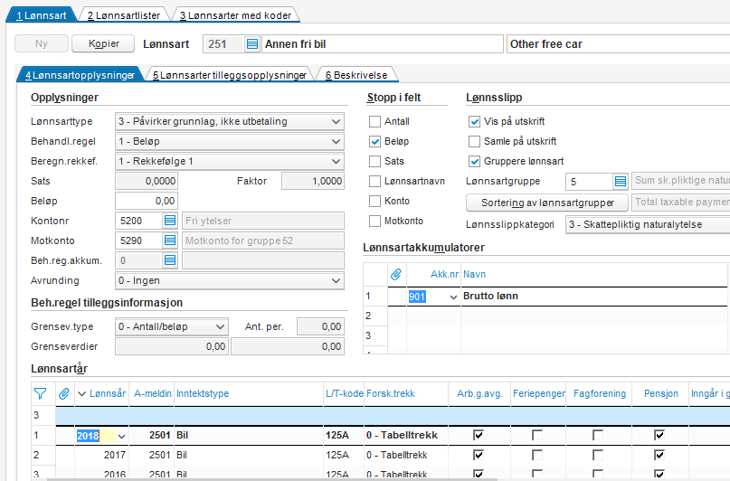
Task: Click 0 - Tabelltrekk in 2017 row
Action: point(396,455)
